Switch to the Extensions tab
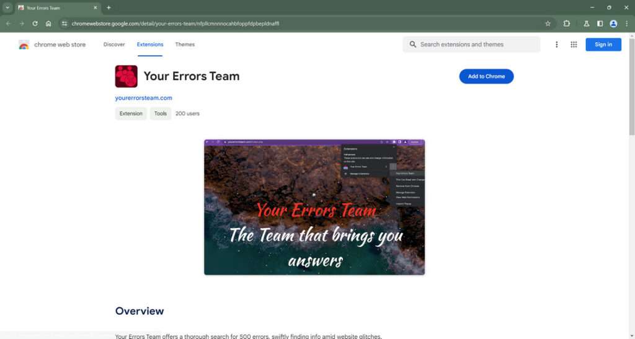The width and height of the screenshot is (635, 339). [150, 45]
